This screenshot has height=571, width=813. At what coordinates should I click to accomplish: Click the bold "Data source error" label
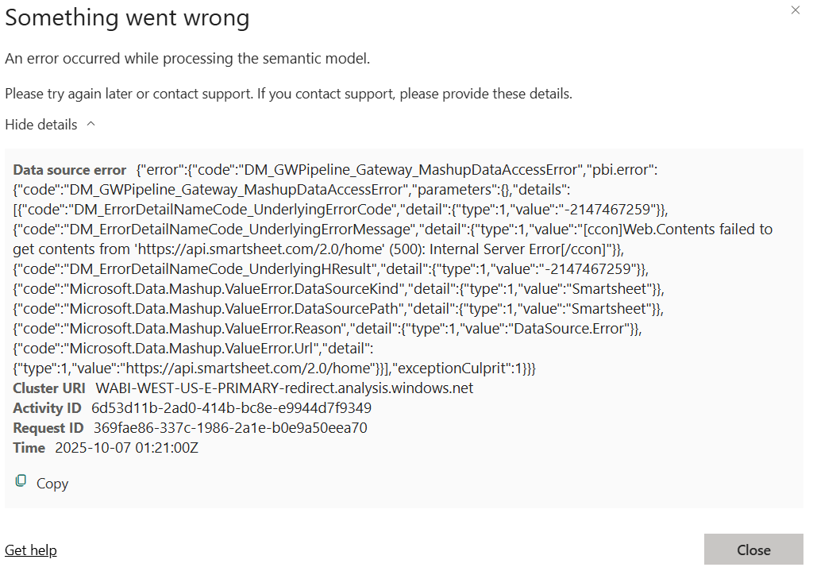coord(70,170)
